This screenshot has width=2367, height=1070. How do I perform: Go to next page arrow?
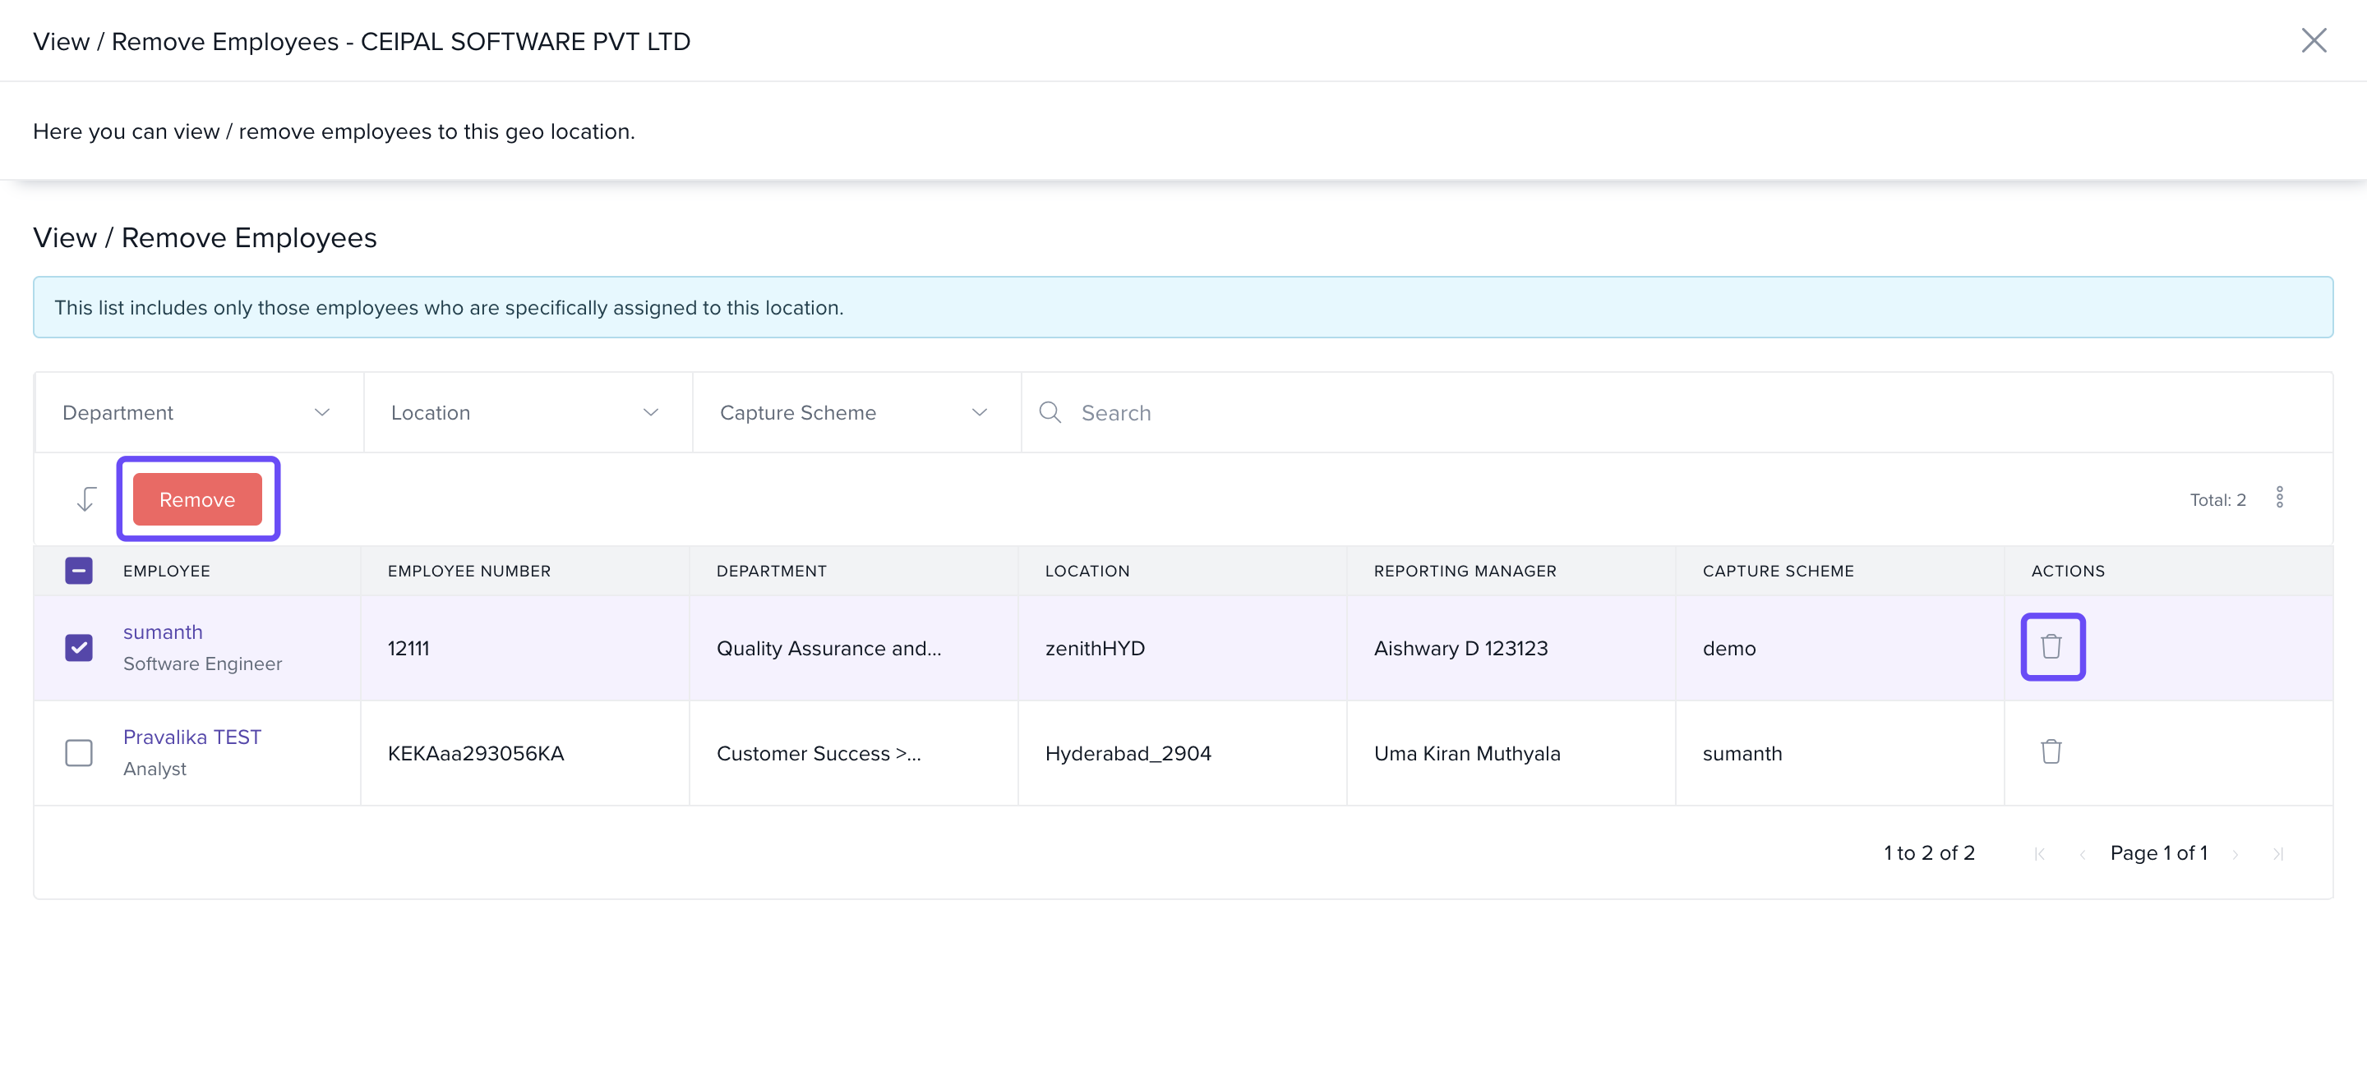coord(2235,853)
